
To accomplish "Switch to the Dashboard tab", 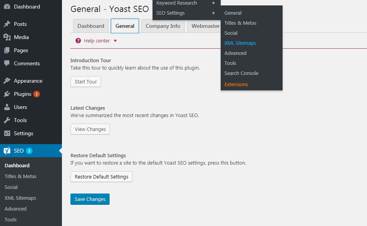I will [91, 26].
